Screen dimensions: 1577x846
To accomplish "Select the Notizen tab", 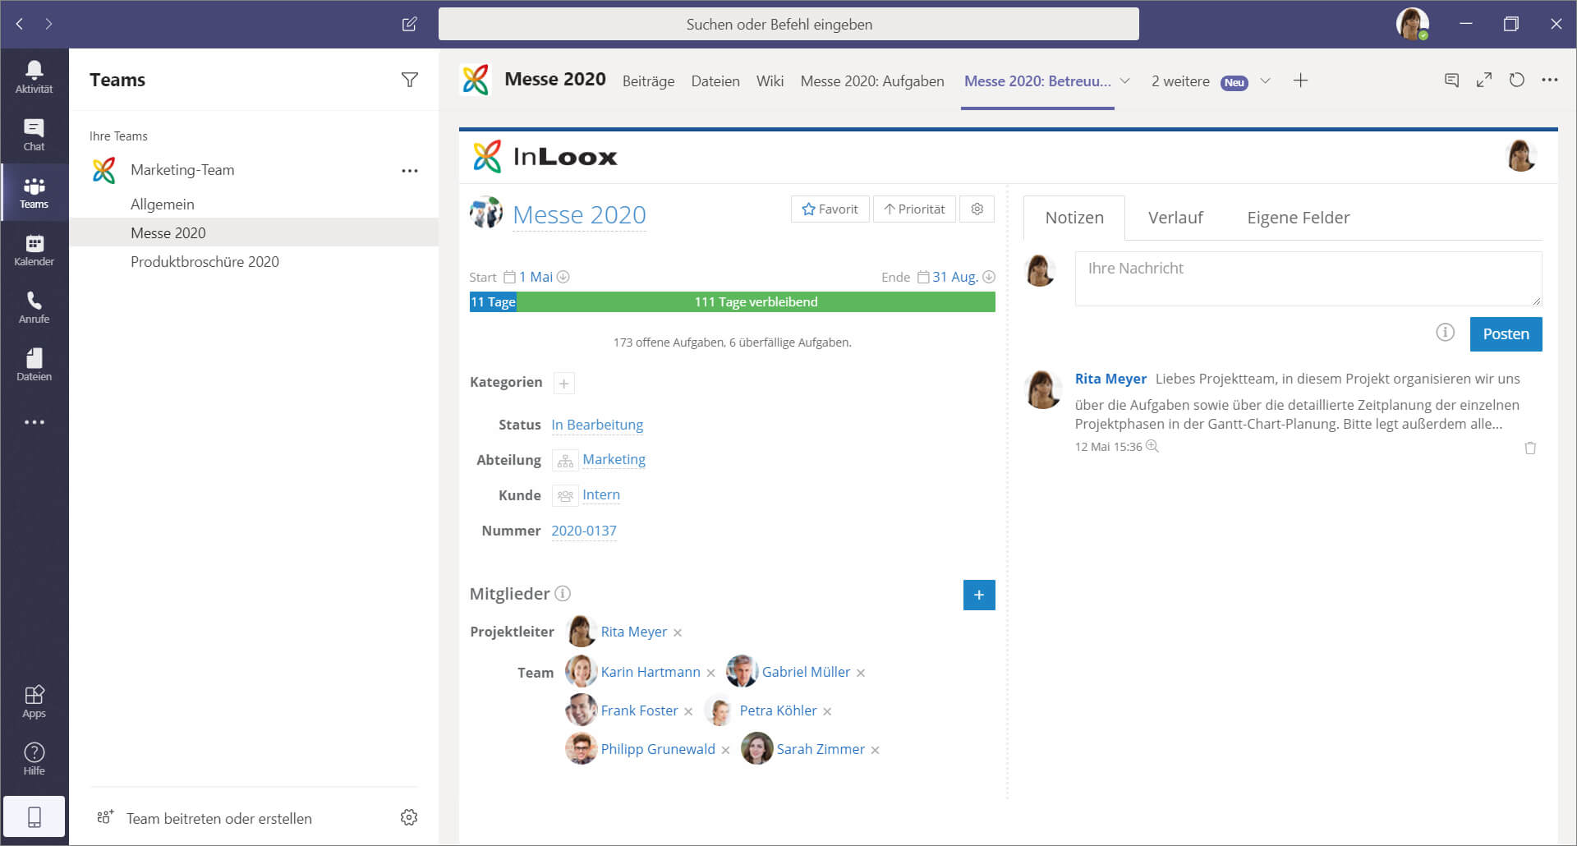I will click(1074, 218).
